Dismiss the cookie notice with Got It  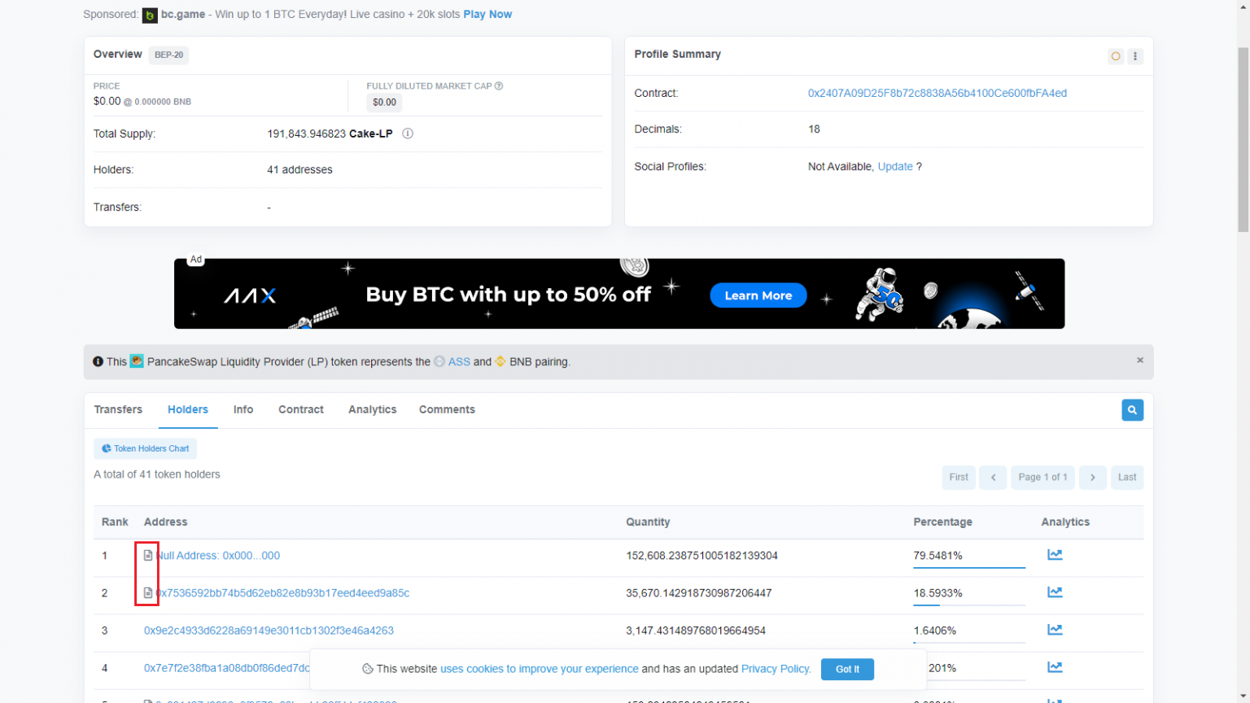847,669
